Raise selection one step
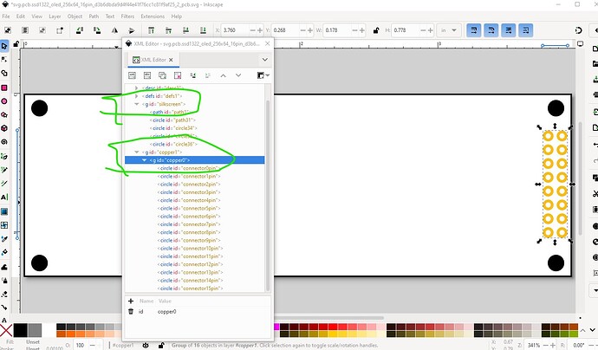 (x=168, y=30)
